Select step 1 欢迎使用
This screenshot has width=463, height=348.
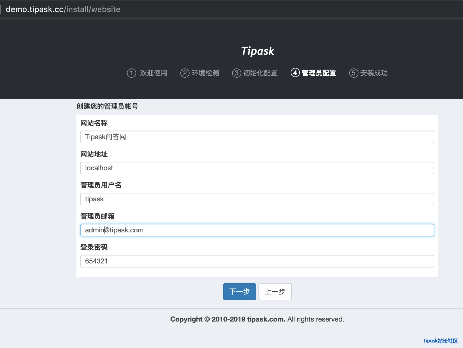point(147,73)
